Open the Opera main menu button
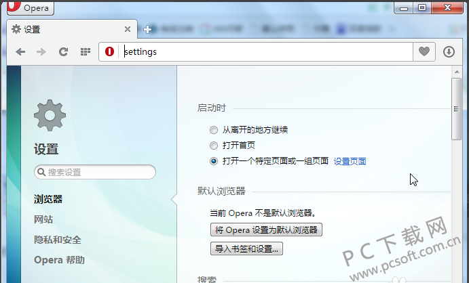 (31, 7)
